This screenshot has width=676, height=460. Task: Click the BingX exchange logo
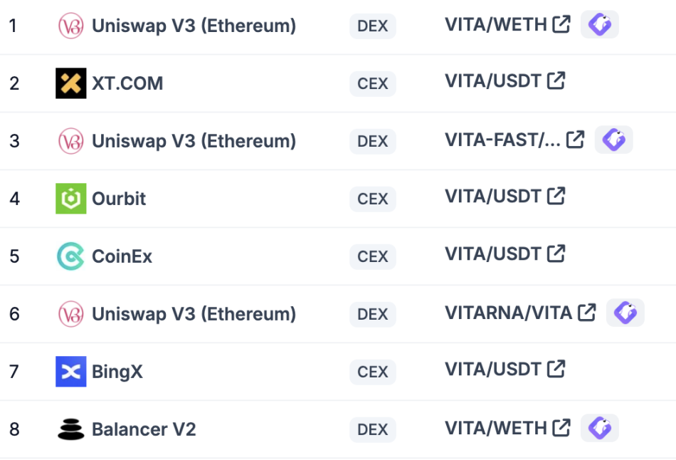tap(70, 372)
